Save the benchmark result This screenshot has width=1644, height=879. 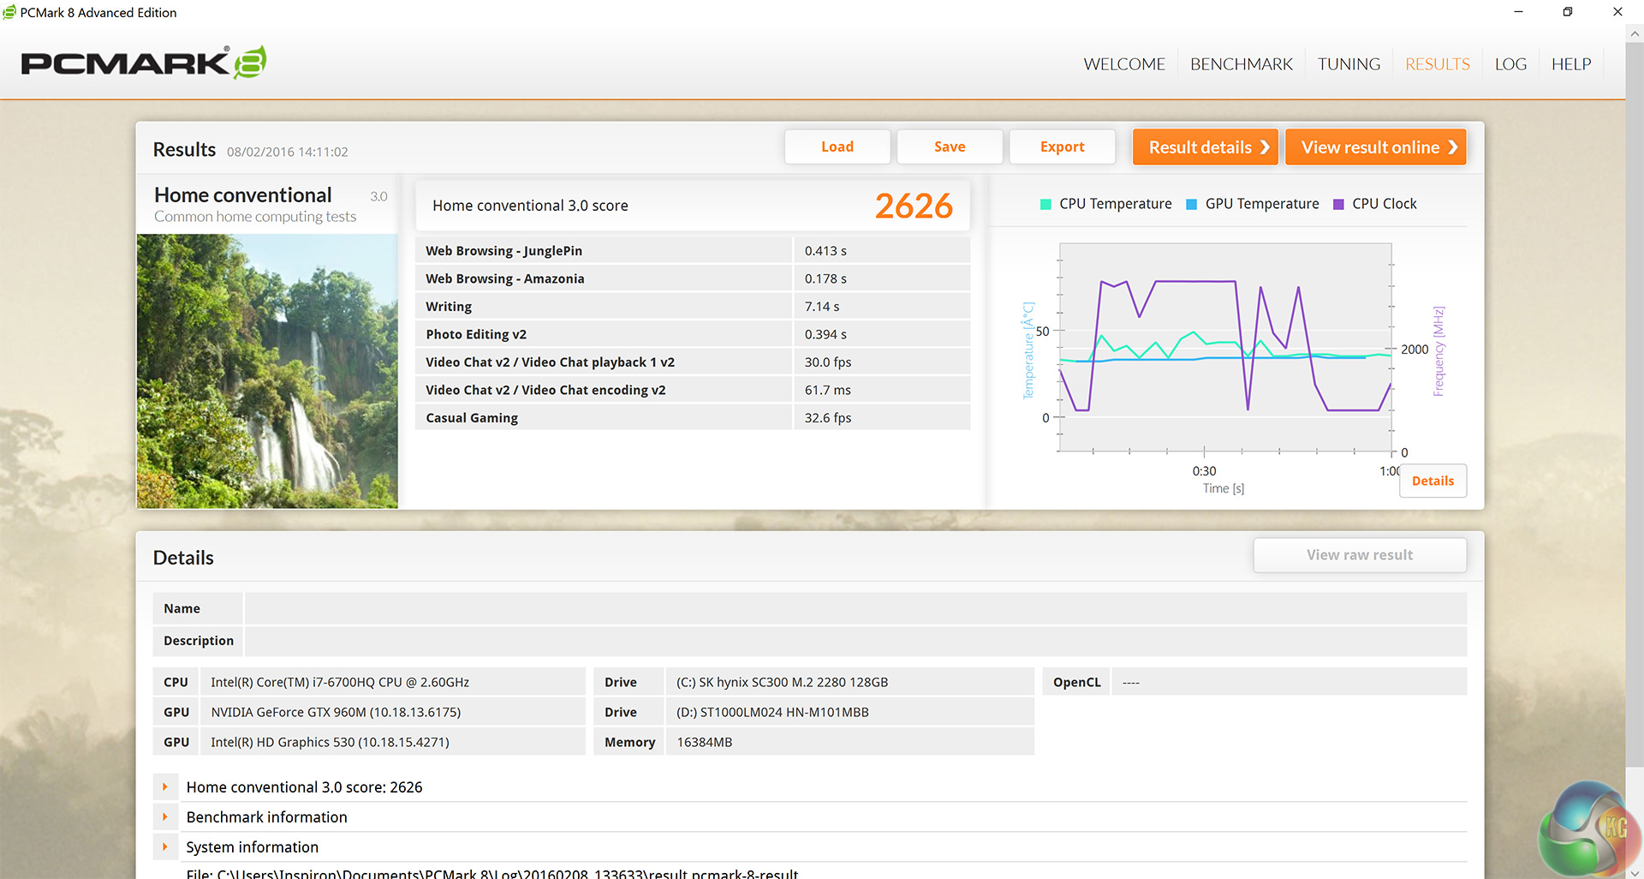[949, 146]
